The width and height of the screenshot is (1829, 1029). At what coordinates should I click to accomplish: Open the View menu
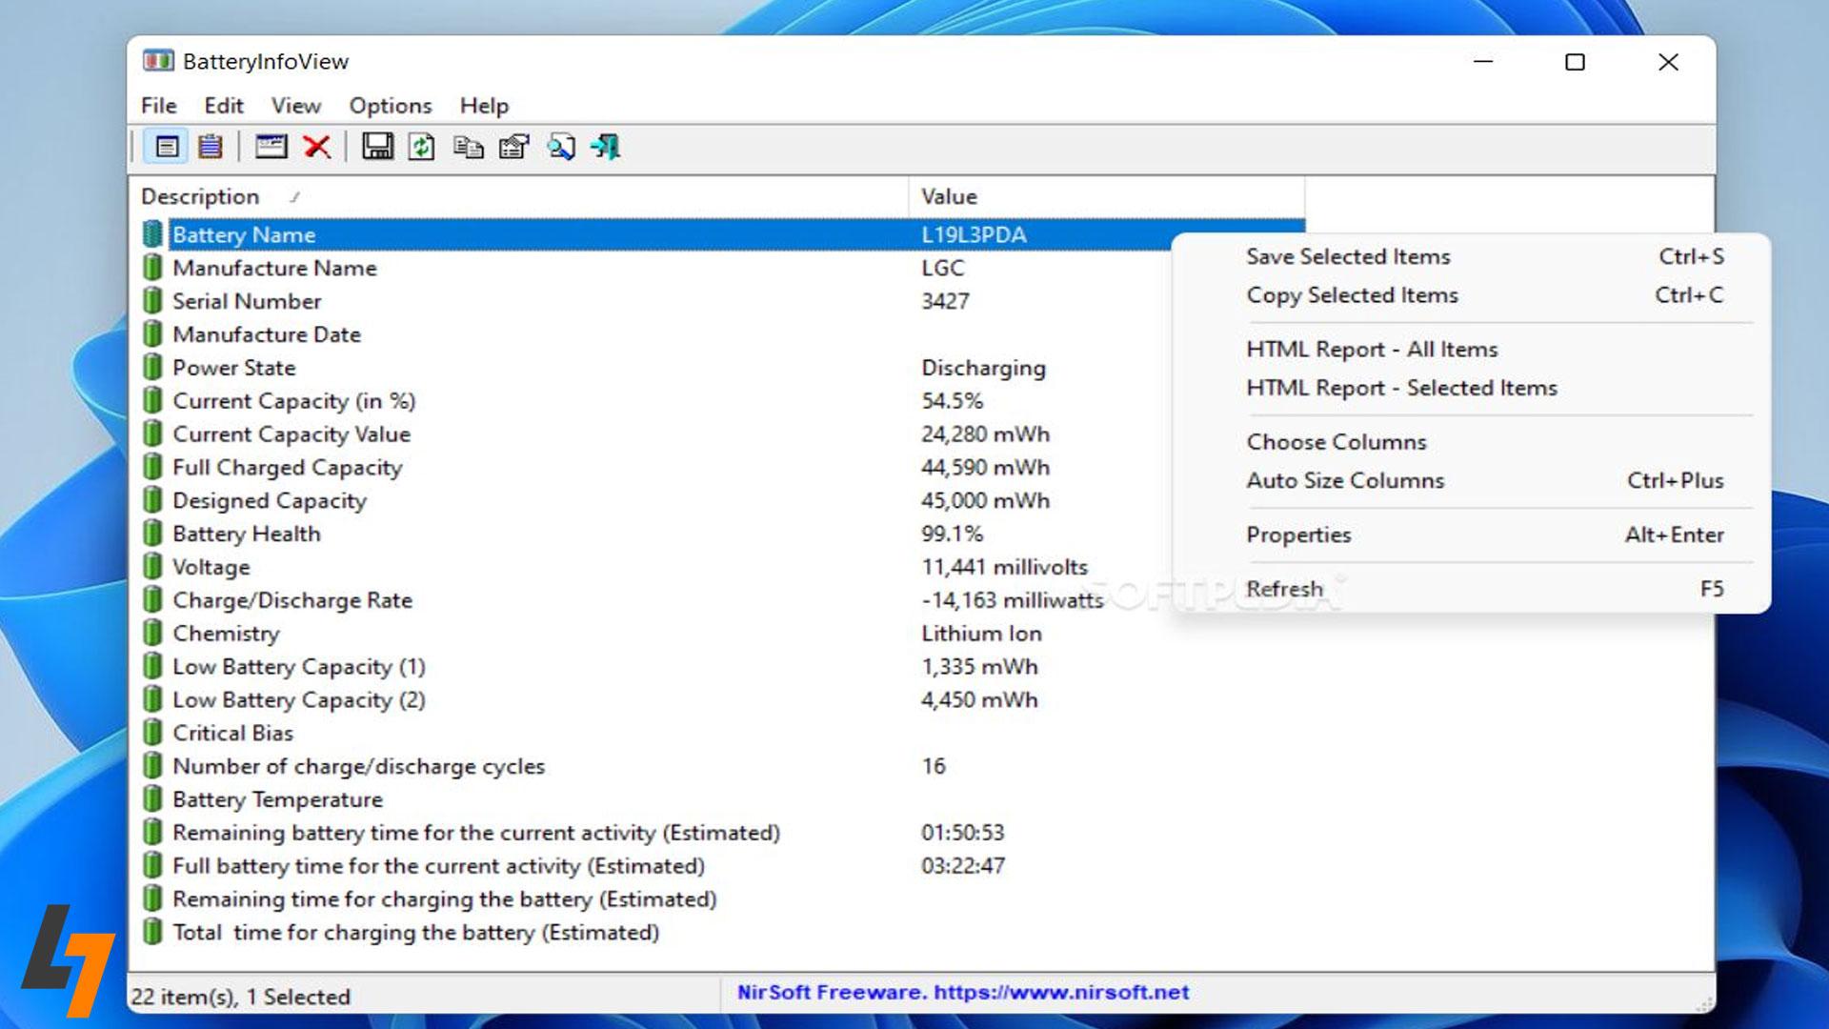tap(295, 106)
